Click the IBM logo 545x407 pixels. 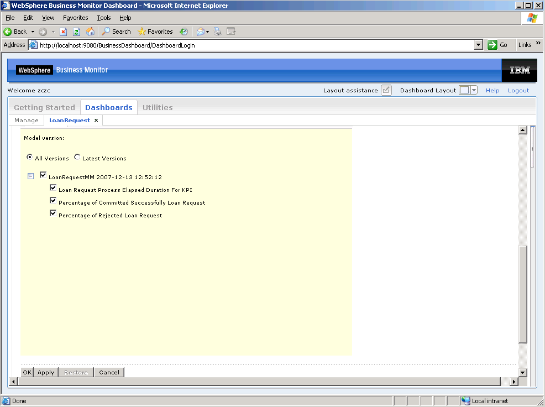point(520,70)
